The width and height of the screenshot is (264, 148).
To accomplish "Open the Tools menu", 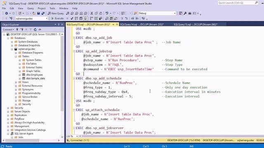I will click(52, 8).
